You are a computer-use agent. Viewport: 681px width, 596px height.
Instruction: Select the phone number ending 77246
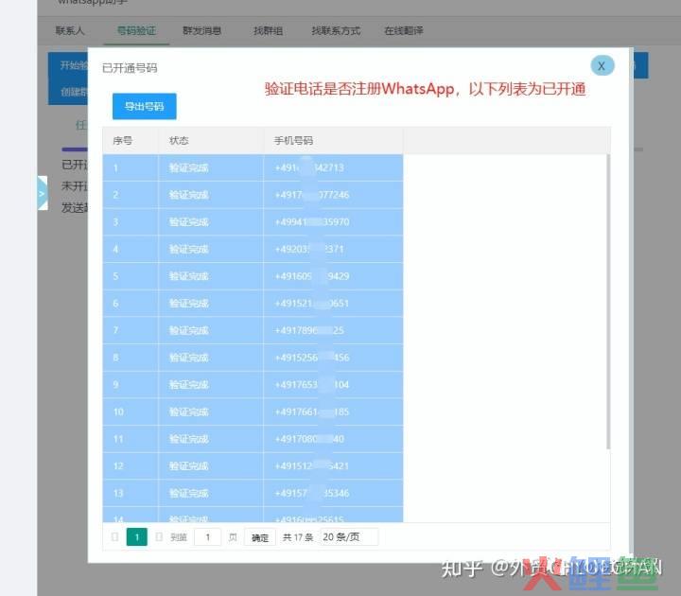point(312,195)
